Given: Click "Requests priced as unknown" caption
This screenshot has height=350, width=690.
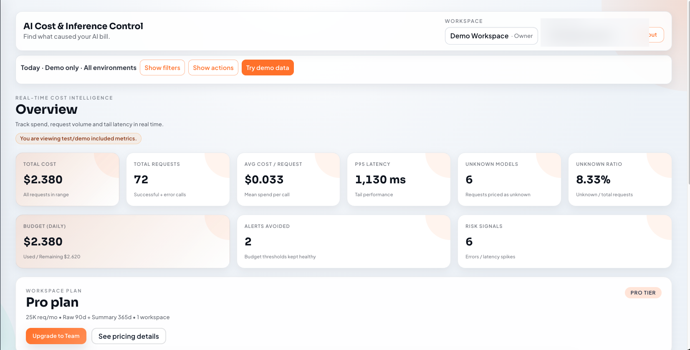Looking at the screenshot, I should [498, 195].
